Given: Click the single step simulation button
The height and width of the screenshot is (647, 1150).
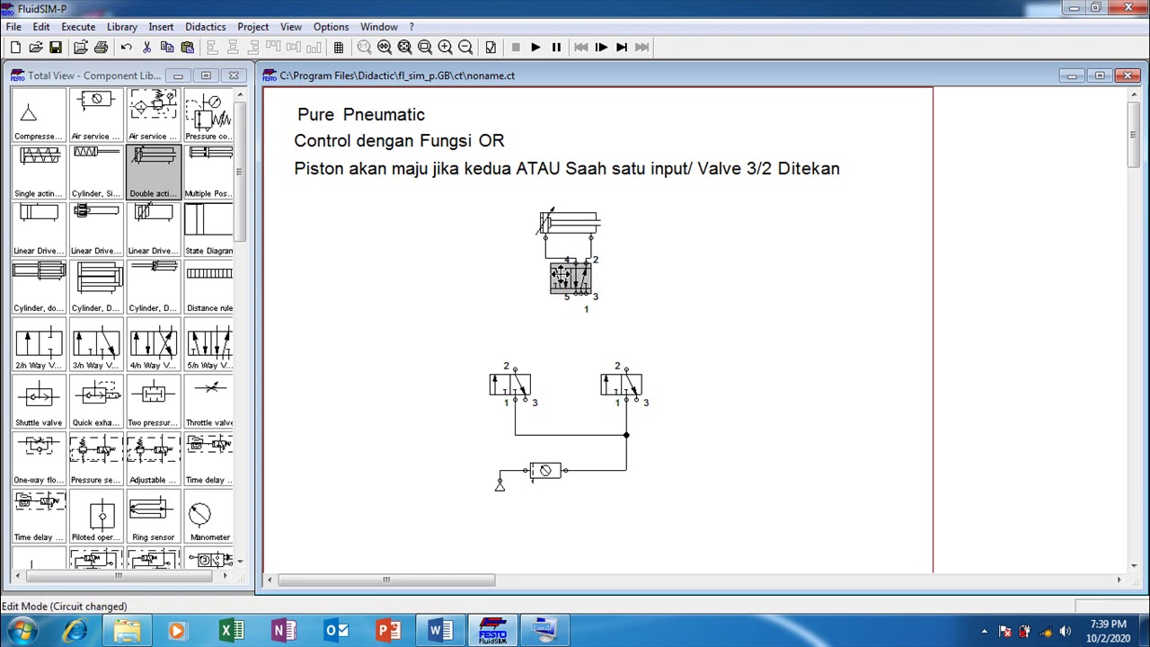Looking at the screenshot, I should click(601, 48).
